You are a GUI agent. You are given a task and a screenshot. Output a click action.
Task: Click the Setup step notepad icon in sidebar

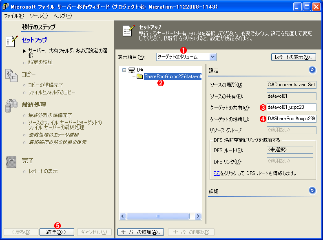[11, 41]
